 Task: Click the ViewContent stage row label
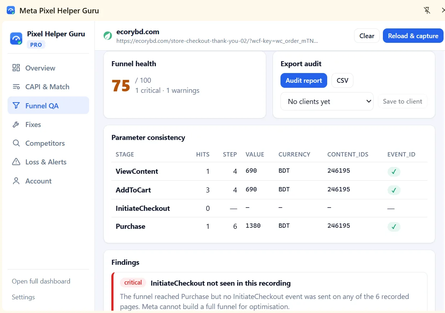(137, 171)
